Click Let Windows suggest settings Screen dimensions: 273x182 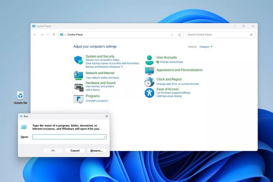173,93
